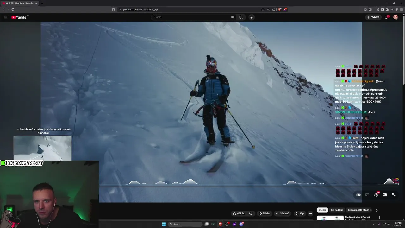
Task: Like the video with 463 tis. thumbs up
Action: [239, 213]
